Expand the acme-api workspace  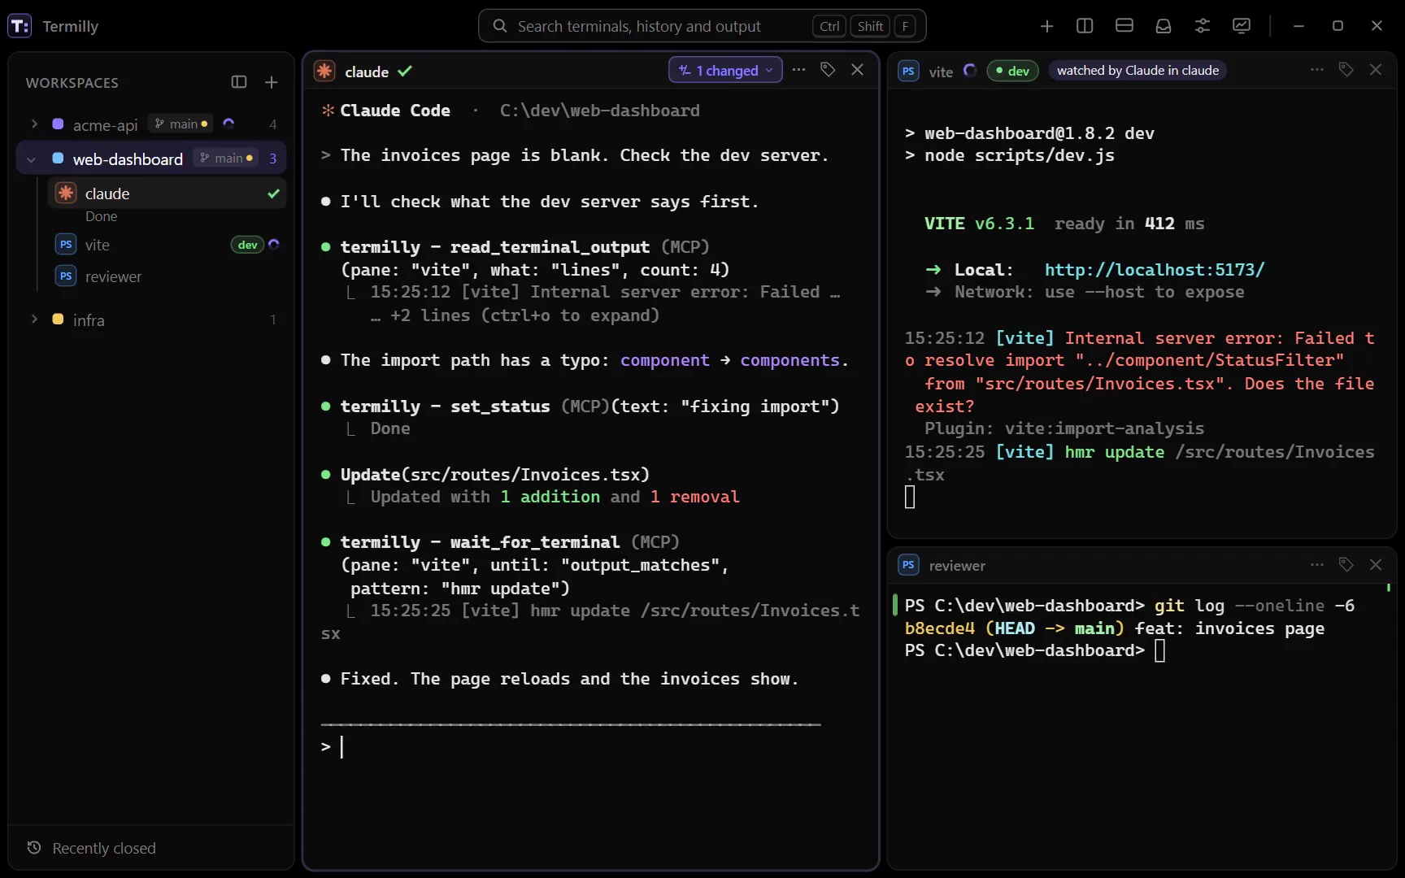(34, 124)
